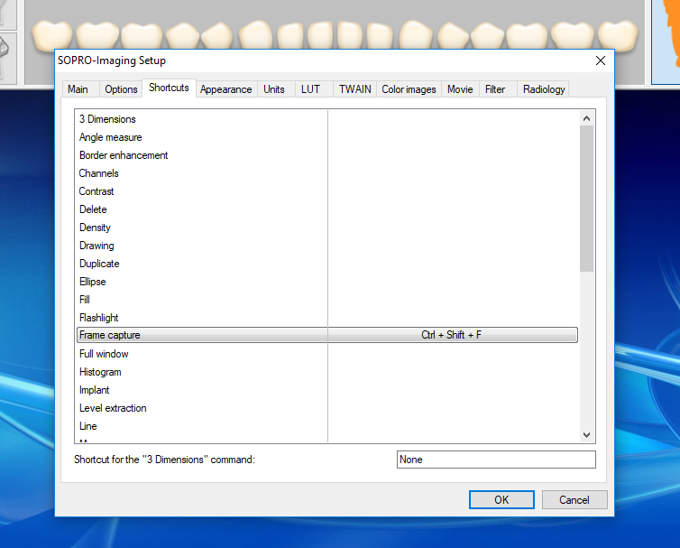This screenshot has height=548, width=680.
Task: Select the Line command row
Action: click(x=327, y=426)
